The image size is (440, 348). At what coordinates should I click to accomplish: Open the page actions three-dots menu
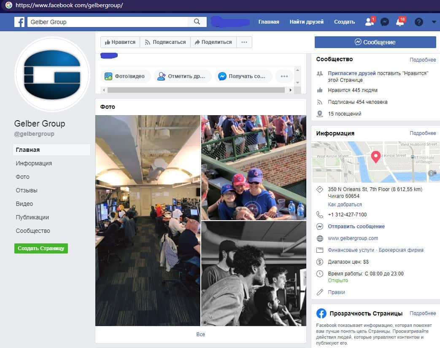tap(244, 42)
